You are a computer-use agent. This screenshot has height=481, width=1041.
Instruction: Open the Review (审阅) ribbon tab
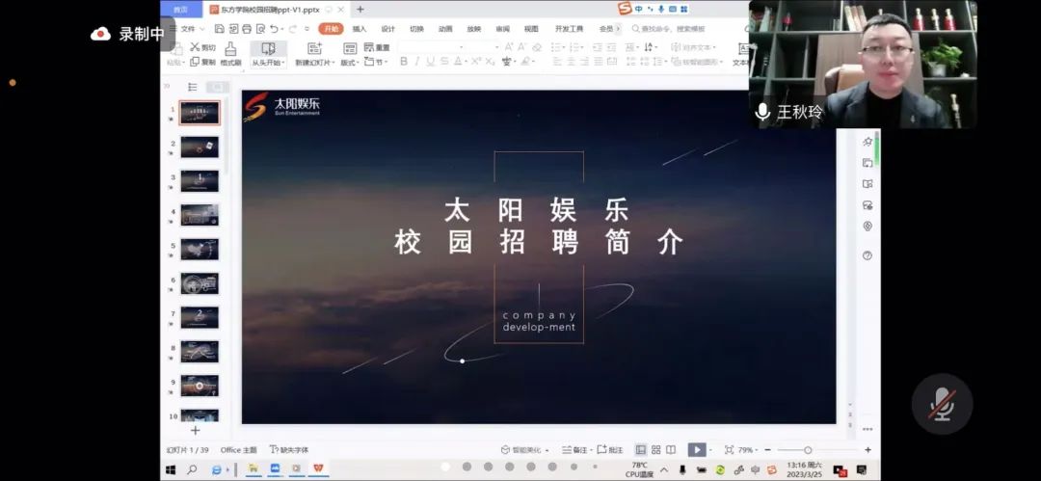coord(502,29)
